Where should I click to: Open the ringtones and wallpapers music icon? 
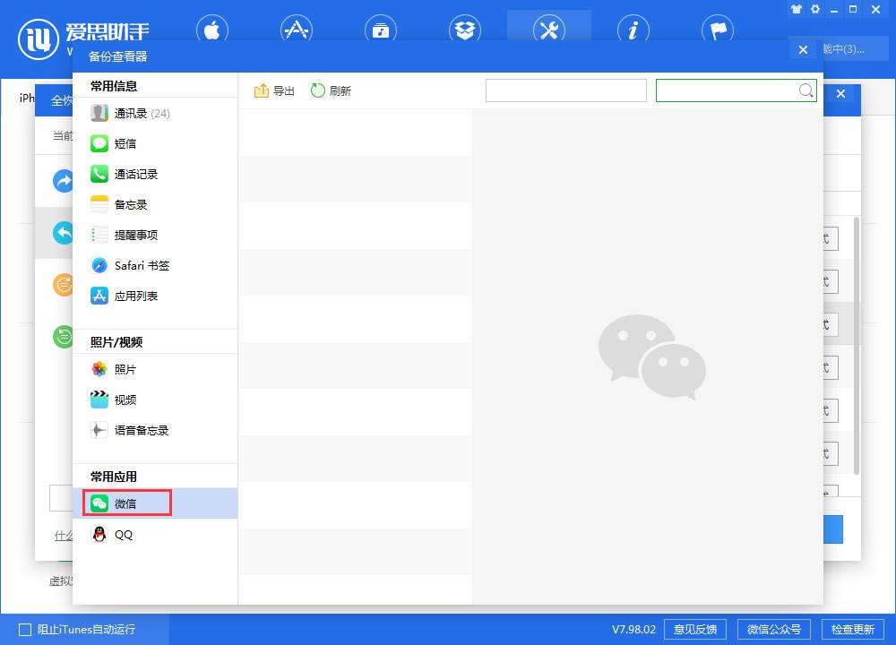point(381,30)
